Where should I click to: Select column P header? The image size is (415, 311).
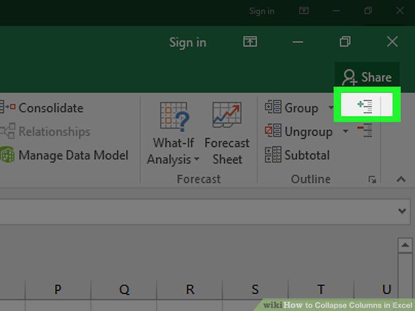(x=58, y=289)
